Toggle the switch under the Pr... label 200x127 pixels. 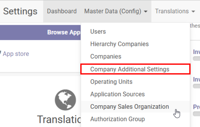[197, 113]
